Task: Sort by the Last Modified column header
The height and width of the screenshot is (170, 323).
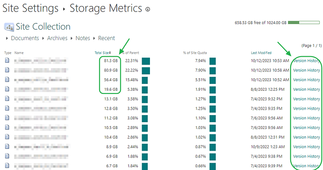Action: (261, 53)
